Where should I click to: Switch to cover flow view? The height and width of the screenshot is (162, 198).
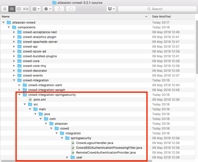point(26,9)
